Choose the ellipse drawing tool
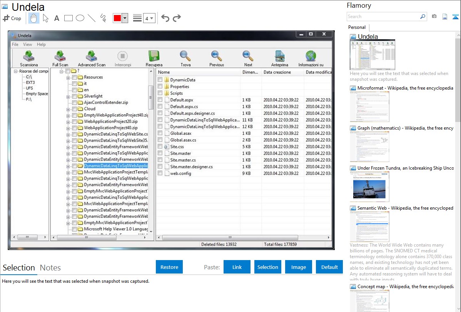The image size is (461, 312). pyautogui.click(x=80, y=18)
